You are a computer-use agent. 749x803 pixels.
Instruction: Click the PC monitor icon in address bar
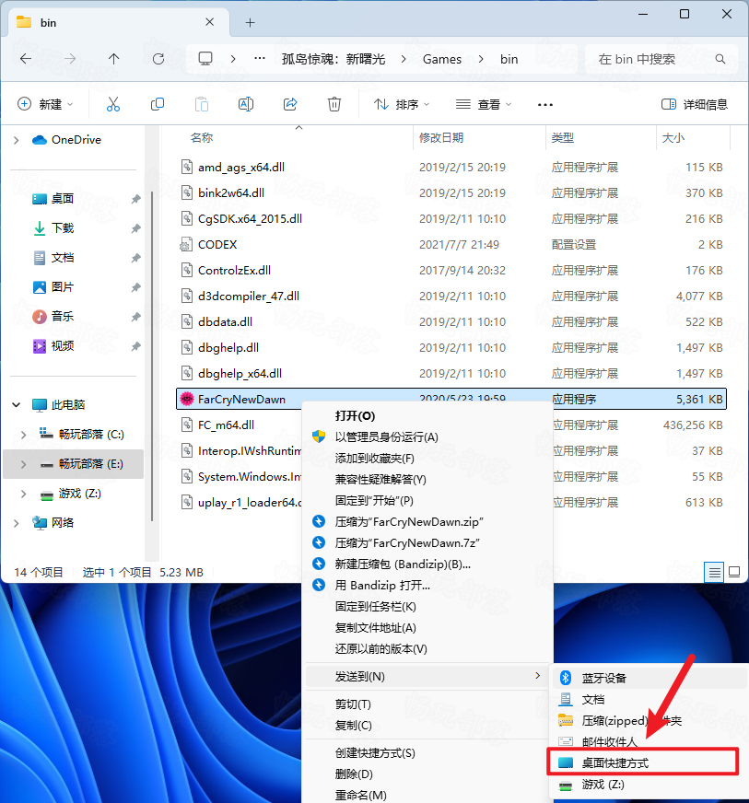[x=205, y=58]
